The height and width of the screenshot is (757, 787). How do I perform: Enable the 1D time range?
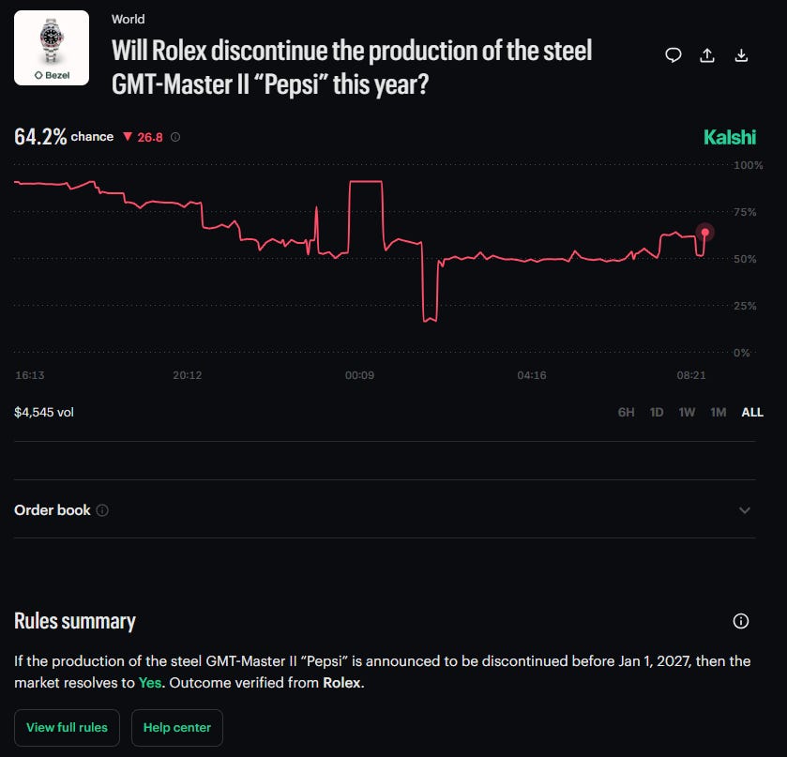coord(656,412)
